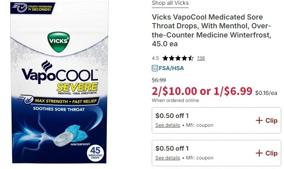This screenshot has width=284, height=169.
Task: Click the plus icon on first coupon
Action: (x=259, y=120)
